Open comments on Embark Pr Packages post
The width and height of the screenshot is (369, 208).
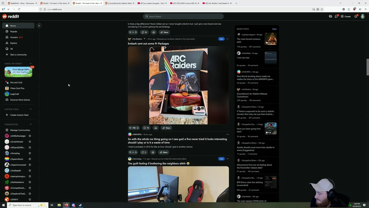tap(146, 128)
